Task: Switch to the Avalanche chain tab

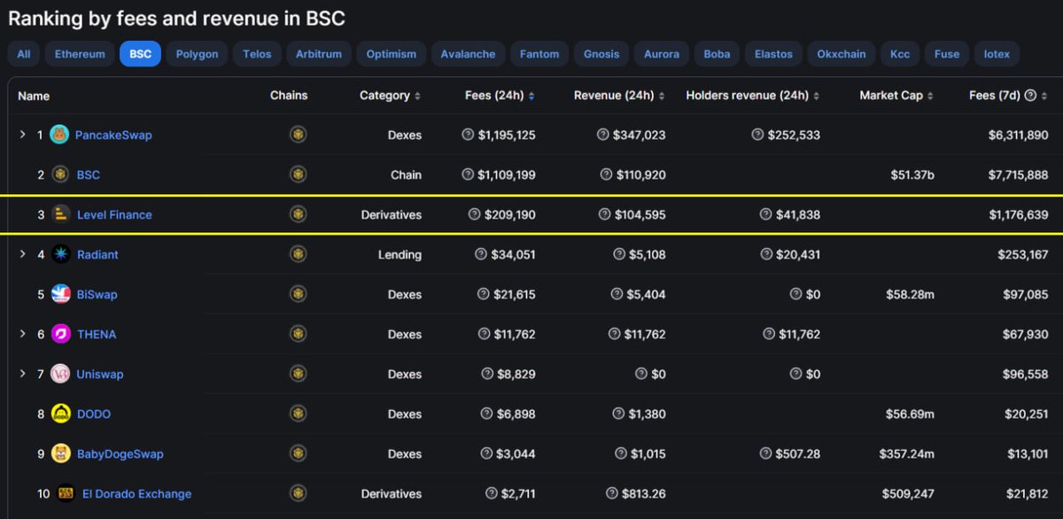Action: pyautogui.click(x=468, y=54)
